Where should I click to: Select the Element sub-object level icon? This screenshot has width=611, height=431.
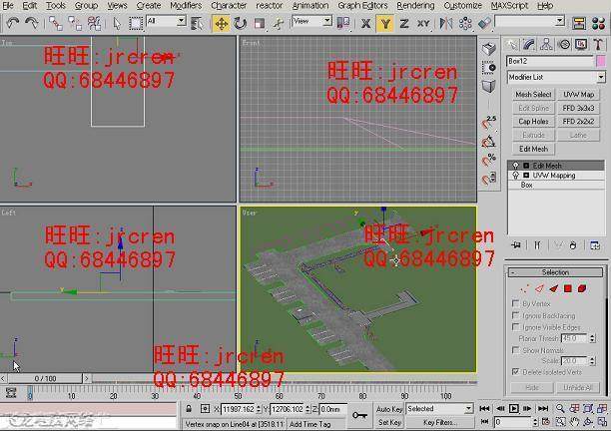pyautogui.click(x=582, y=288)
